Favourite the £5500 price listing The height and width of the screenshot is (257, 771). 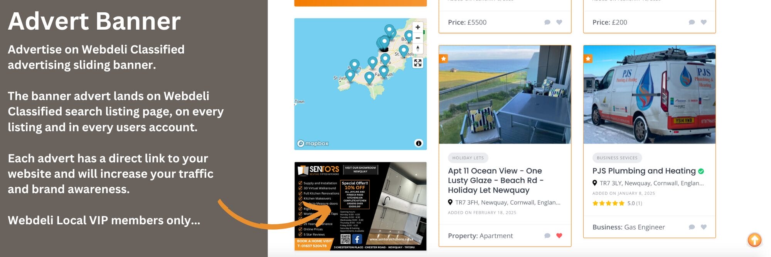point(559,22)
